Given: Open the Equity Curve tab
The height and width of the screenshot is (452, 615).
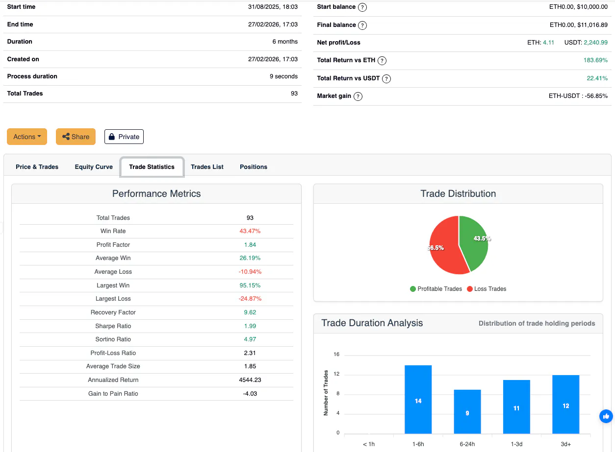Looking at the screenshot, I should 94,167.
